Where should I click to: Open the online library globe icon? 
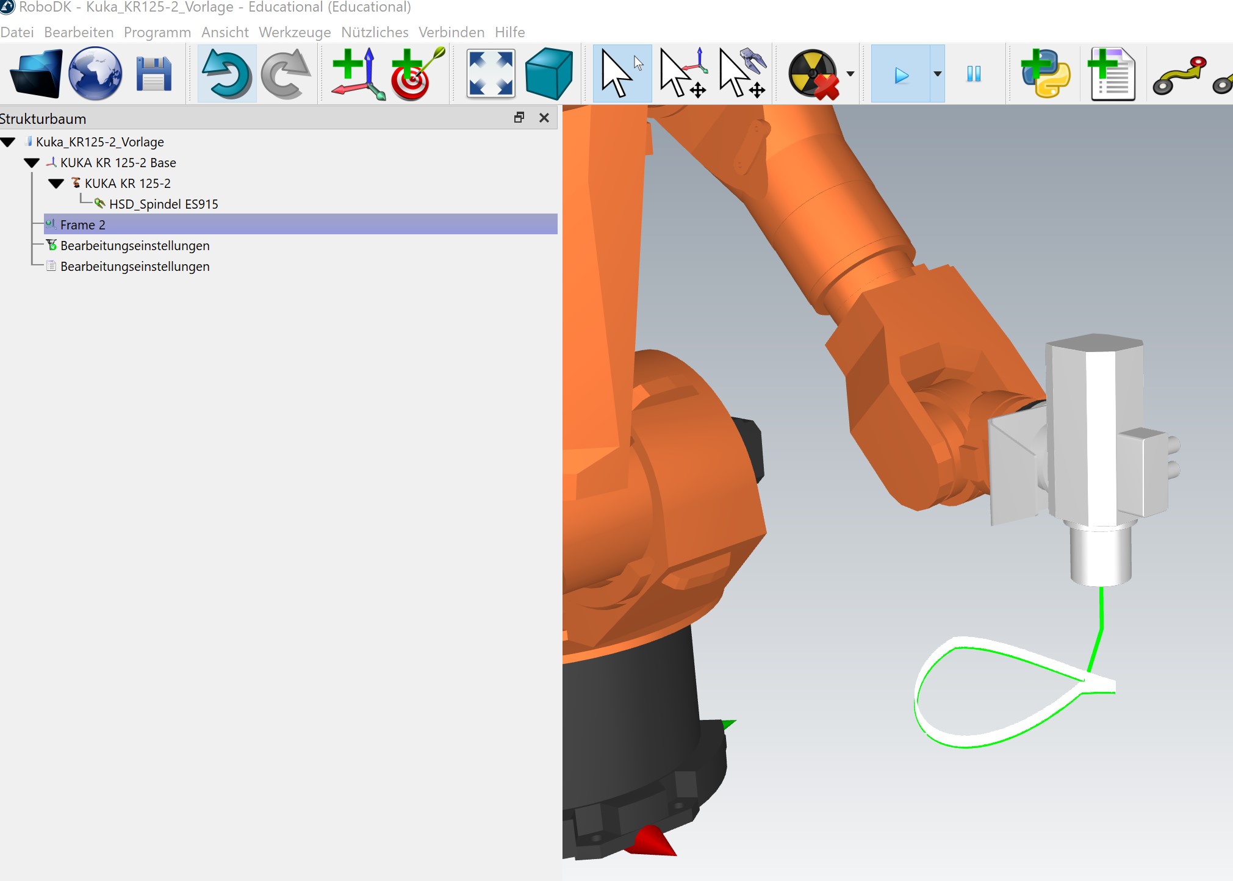(95, 74)
